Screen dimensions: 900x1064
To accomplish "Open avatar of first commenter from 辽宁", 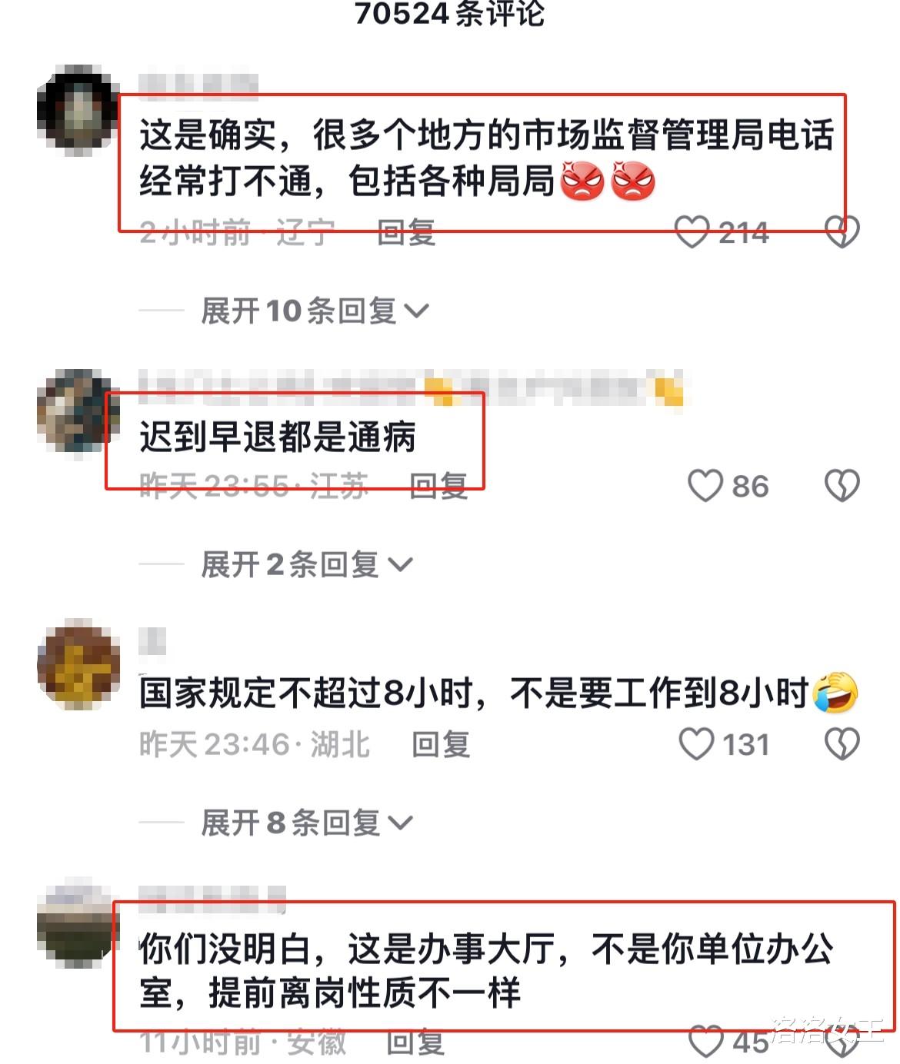I will pyautogui.click(x=78, y=109).
